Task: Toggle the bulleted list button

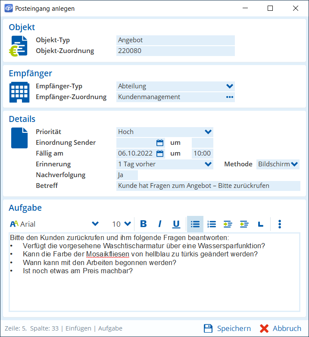Action: pyautogui.click(x=195, y=224)
